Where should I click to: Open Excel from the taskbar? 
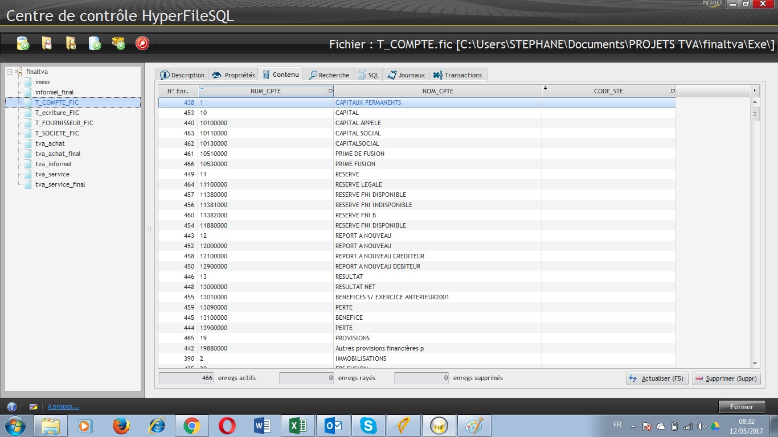pyautogui.click(x=297, y=426)
